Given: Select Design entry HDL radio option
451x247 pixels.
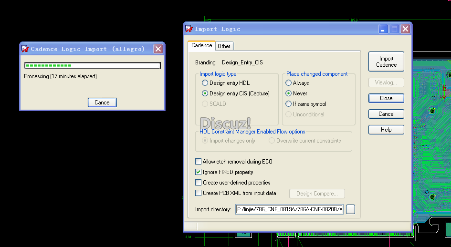Looking at the screenshot, I should (226, 83).
